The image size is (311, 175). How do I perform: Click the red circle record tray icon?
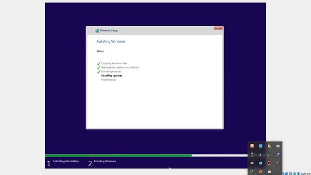[x=269, y=163]
